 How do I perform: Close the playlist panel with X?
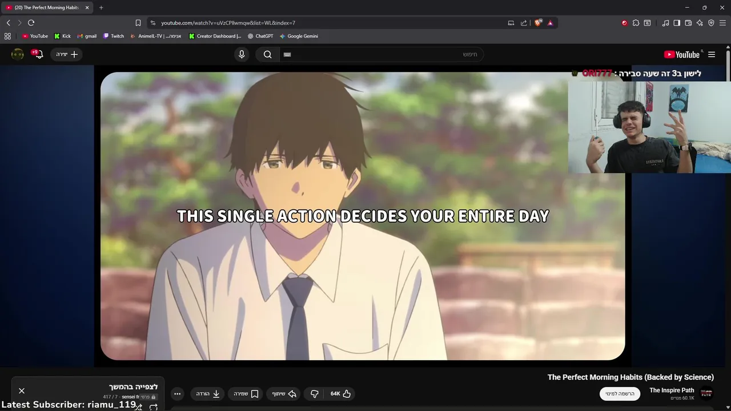tap(22, 391)
